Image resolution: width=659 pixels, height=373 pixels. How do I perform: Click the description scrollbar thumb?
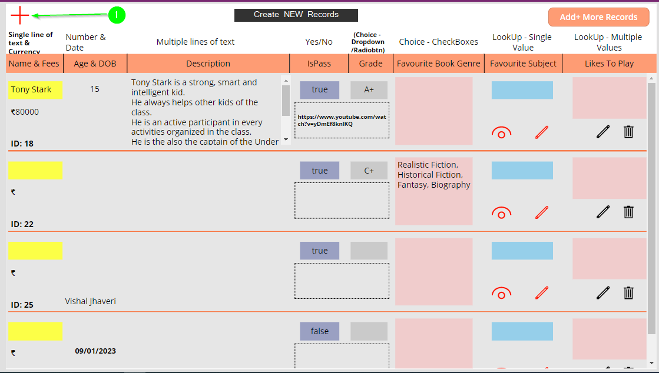(x=286, y=101)
